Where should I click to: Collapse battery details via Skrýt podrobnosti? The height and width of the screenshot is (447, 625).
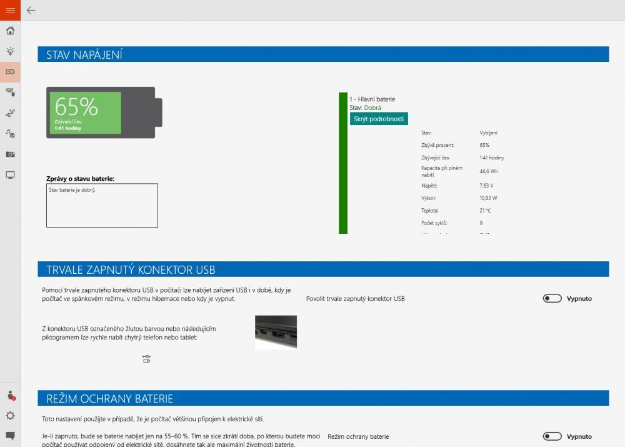pyautogui.click(x=378, y=118)
